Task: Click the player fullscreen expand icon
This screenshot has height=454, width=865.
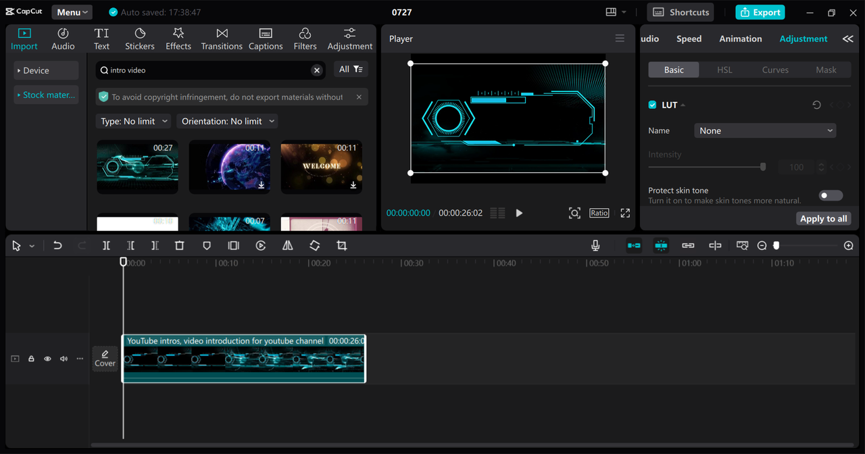Action: coord(625,213)
